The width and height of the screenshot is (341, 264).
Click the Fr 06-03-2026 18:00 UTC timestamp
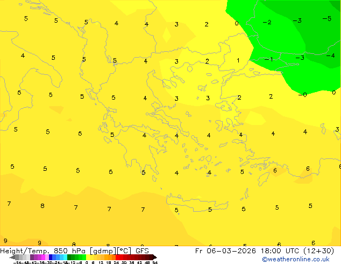pyautogui.click(x=265, y=251)
